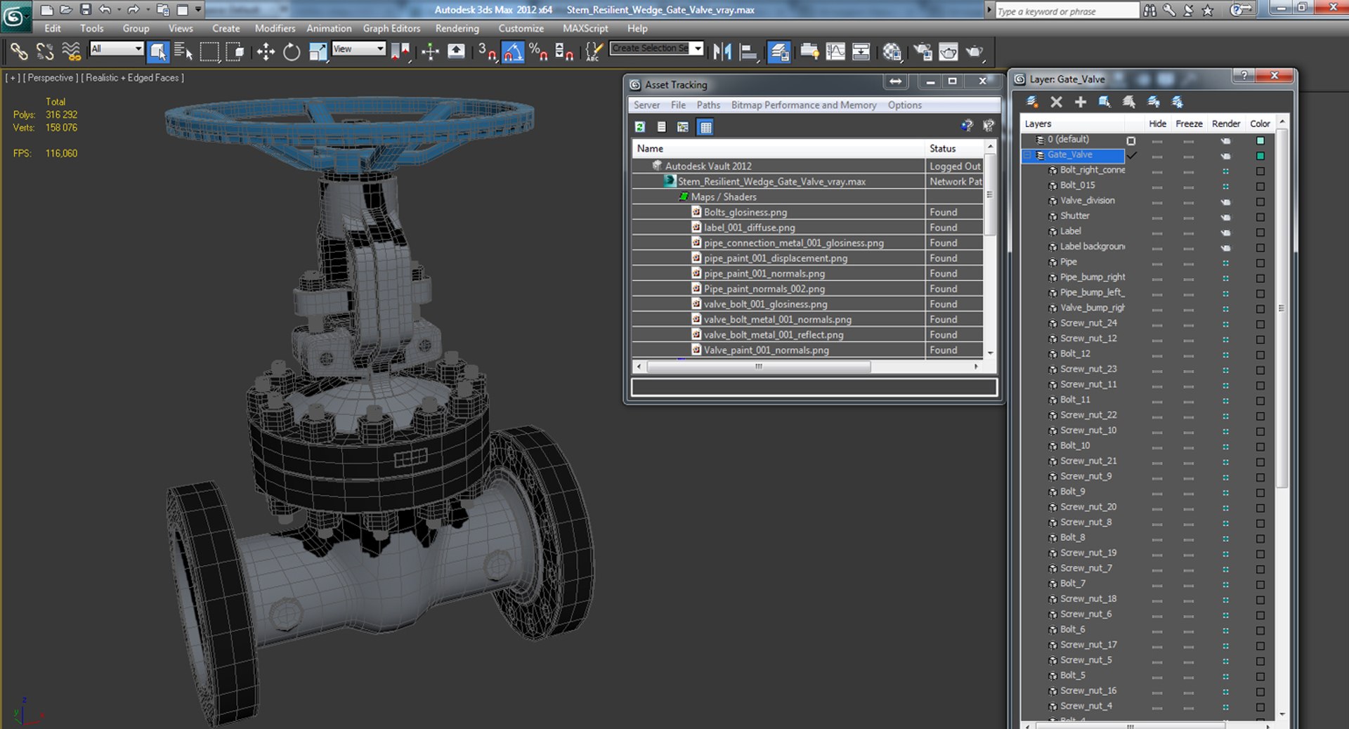The height and width of the screenshot is (729, 1349).
Task: Click the Freeze/Unfreeze All Layers icon
Action: (x=1178, y=102)
